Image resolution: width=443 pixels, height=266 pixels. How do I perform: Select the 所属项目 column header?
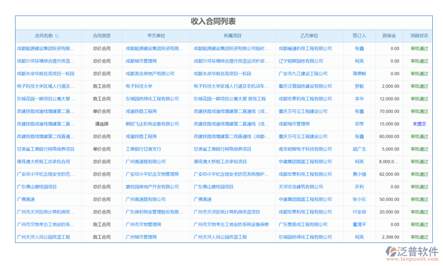click(x=233, y=36)
